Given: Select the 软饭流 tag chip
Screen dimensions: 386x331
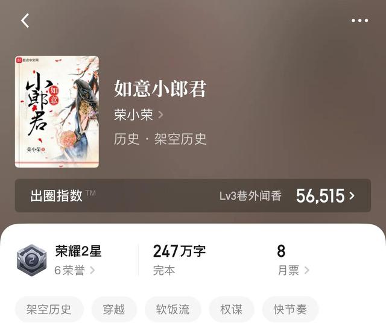Looking at the screenshot, I should point(172,309).
